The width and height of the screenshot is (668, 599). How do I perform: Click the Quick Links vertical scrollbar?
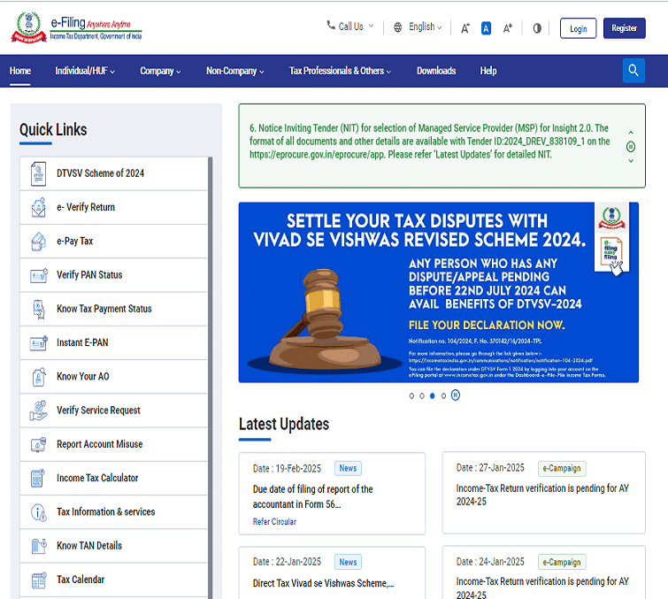coord(210,354)
